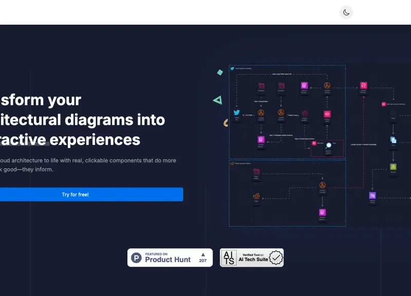
Task: Click the teal diamond shape near diagram corner
Action: tap(220, 72)
